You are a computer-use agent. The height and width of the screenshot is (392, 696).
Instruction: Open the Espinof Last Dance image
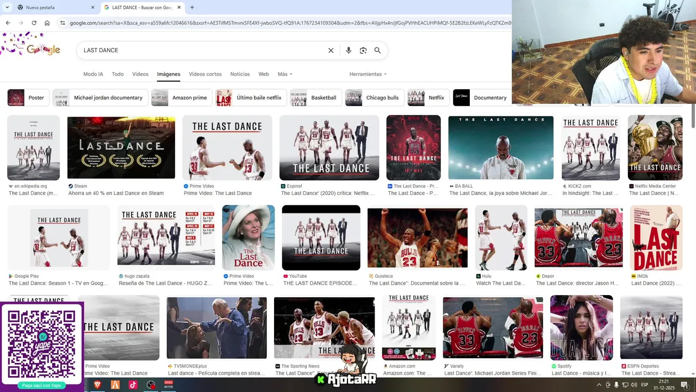coord(329,148)
